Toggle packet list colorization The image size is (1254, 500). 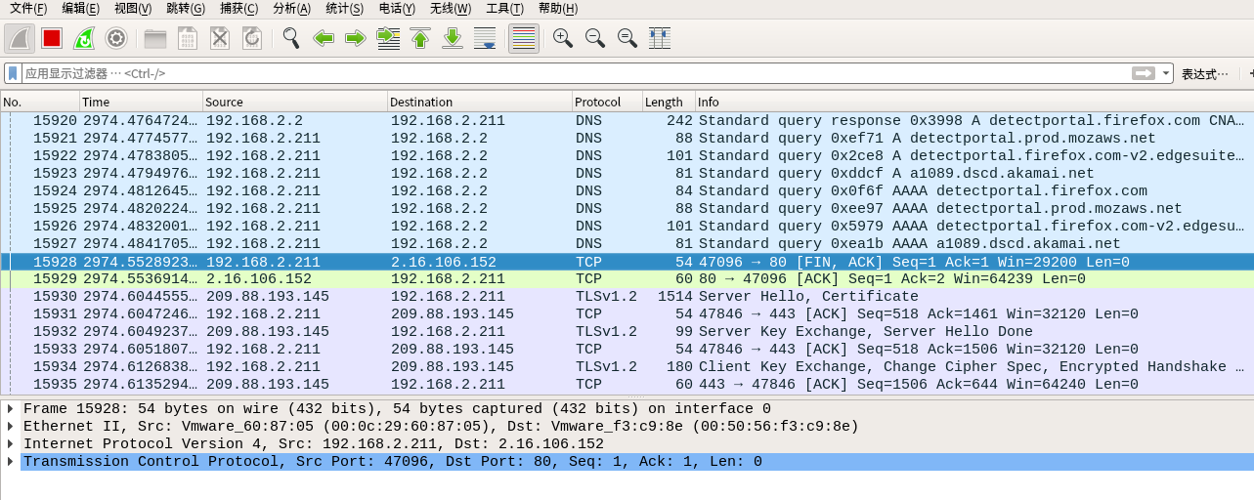pyautogui.click(x=524, y=38)
